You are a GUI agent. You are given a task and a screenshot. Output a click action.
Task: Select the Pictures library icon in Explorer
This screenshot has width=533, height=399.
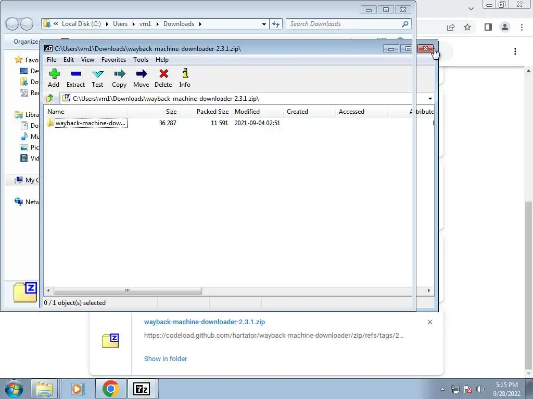(24, 147)
